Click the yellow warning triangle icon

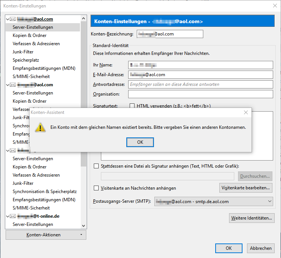point(40,127)
